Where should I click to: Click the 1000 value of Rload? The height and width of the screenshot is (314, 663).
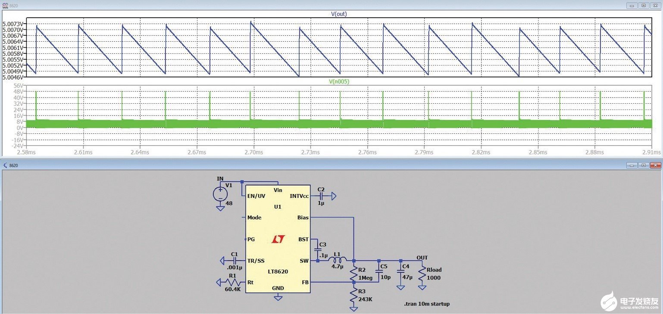pyautogui.click(x=434, y=277)
